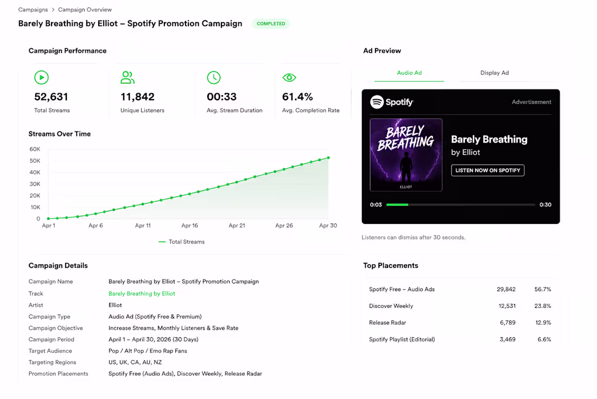Screen dimensions: 597x399
Task: Click the Apr 16 axis label
Action: tap(189, 226)
